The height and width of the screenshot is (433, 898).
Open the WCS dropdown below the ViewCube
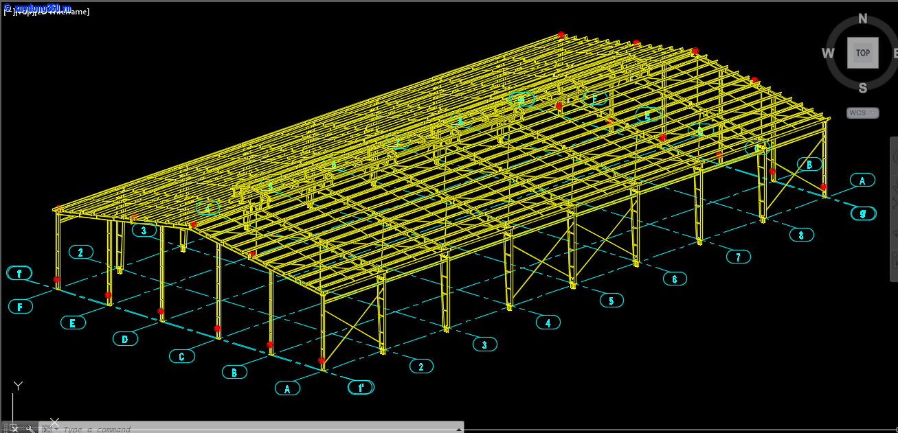coord(862,113)
